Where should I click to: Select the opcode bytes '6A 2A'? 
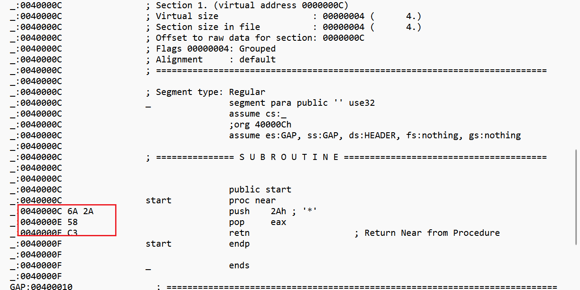(x=80, y=211)
